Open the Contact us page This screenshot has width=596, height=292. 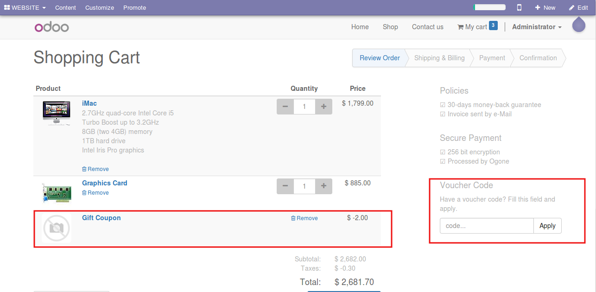(x=428, y=27)
